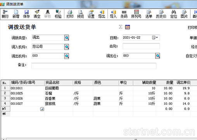The width and height of the screenshot is (197, 140).
Task: Open the 打印 print function
Action: (x=70, y=14)
